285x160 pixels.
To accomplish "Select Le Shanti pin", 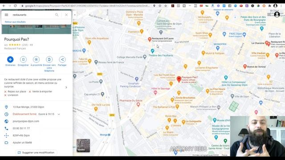I will [x=167, y=128].
